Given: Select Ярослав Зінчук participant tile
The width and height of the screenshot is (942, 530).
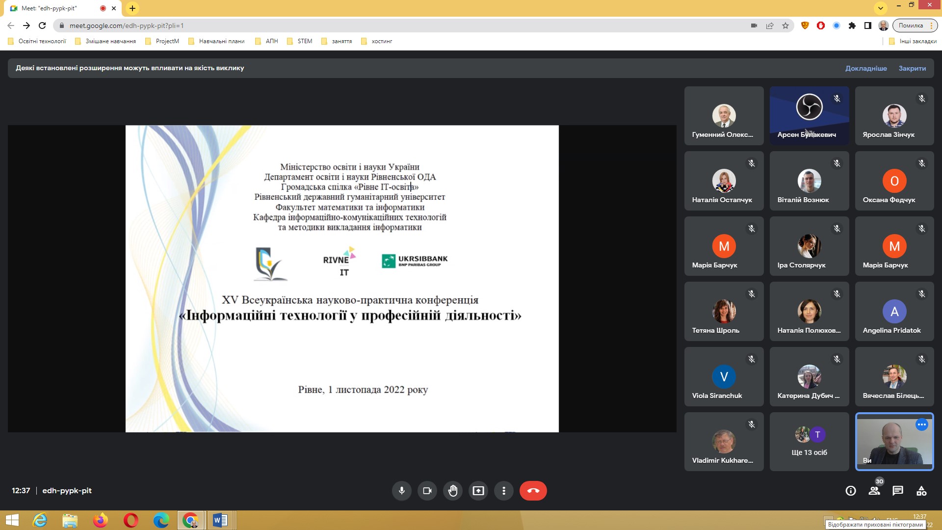Looking at the screenshot, I should [894, 116].
